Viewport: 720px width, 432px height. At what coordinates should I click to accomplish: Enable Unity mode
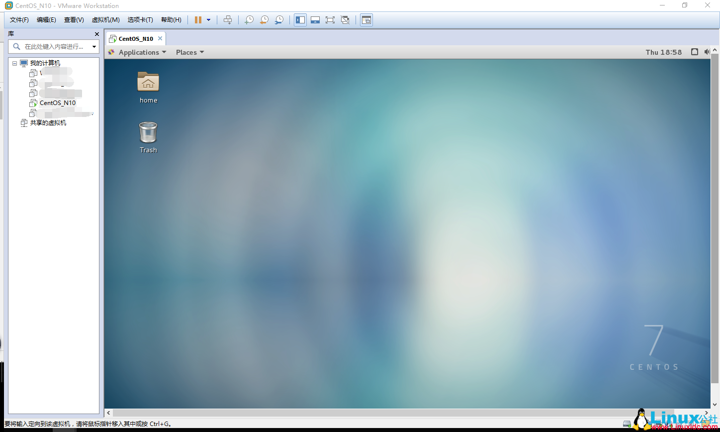[x=346, y=19]
